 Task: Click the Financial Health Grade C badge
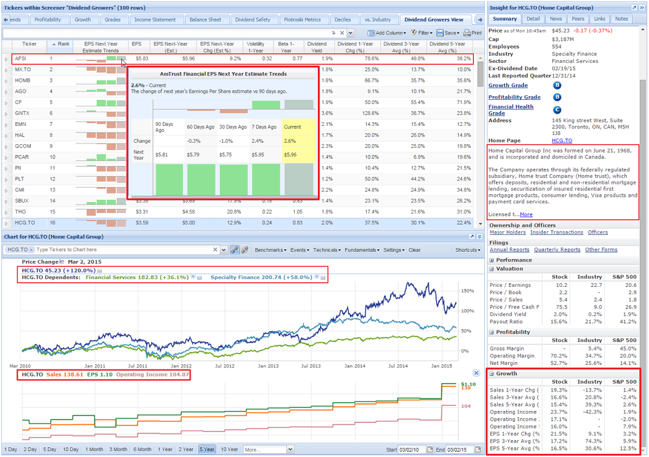click(557, 110)
